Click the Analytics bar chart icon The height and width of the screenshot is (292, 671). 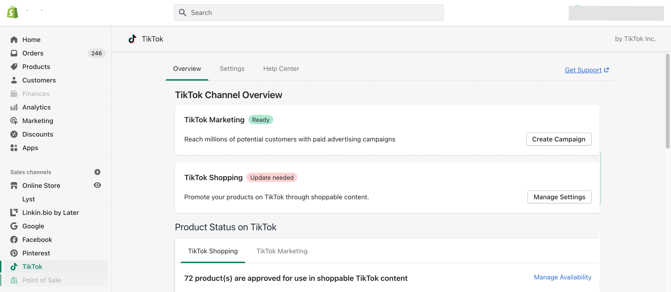(x=14, y=107)
